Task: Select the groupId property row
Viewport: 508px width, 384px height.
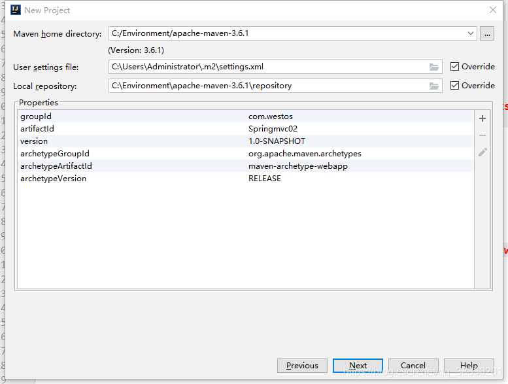Action: pyautogui.click(x=246, y=116)
